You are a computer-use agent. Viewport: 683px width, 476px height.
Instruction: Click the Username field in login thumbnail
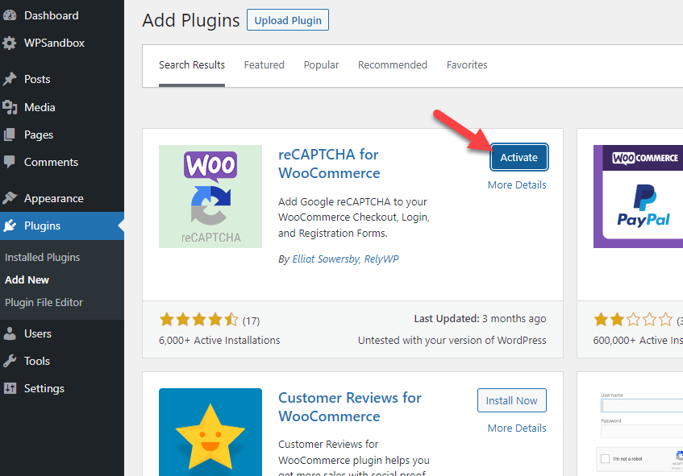point(642,405)
